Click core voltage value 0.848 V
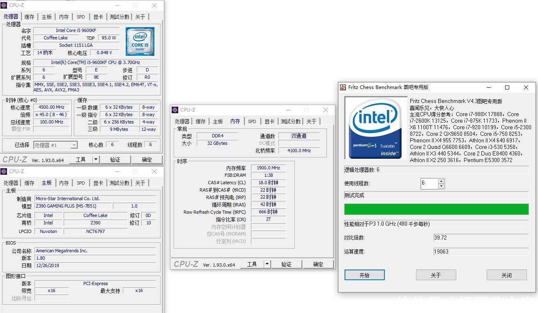This screenshot has height=313, width=538. click(x=104, y=53)
